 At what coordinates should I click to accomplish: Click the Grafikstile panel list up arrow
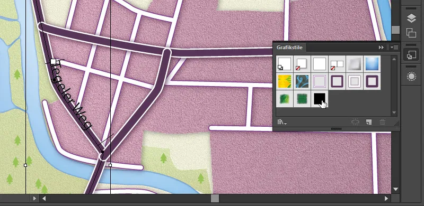point(394,59)
